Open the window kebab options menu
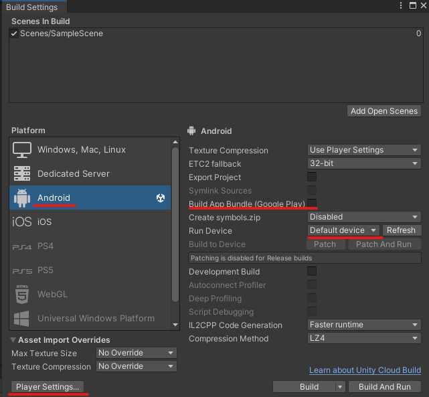429x397 pixels. click(401, 5)
